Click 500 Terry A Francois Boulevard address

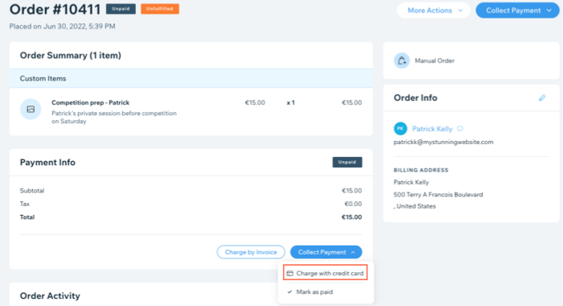click(438, 195)
